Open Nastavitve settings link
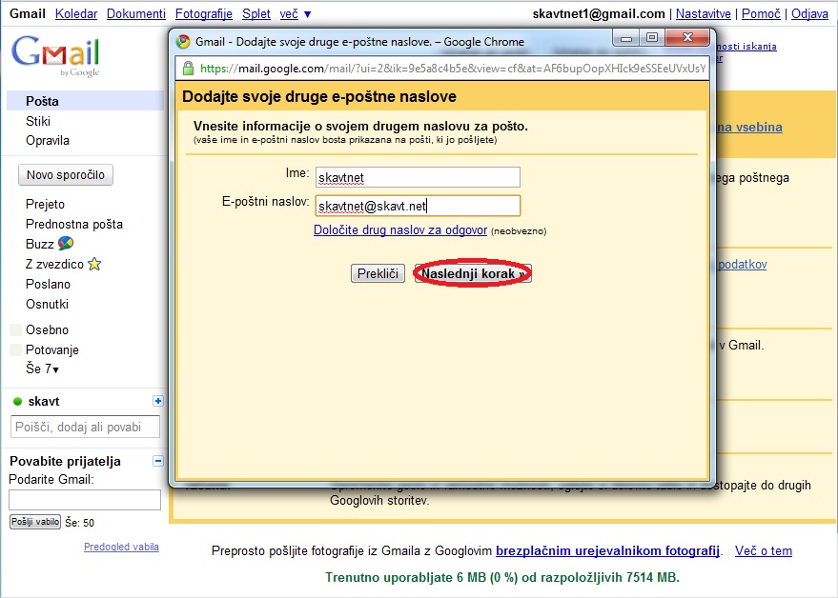 point(704,14)
